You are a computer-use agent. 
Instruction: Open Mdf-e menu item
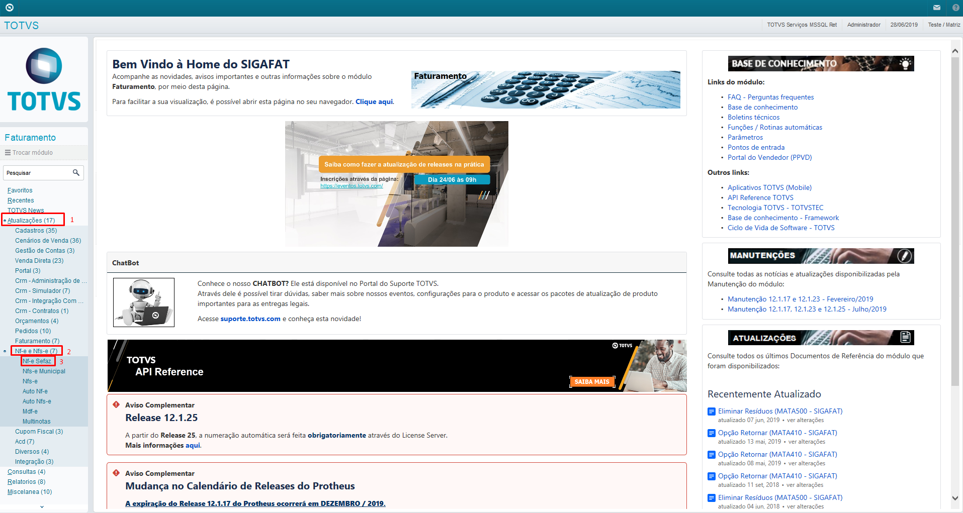tap(30, 412)
